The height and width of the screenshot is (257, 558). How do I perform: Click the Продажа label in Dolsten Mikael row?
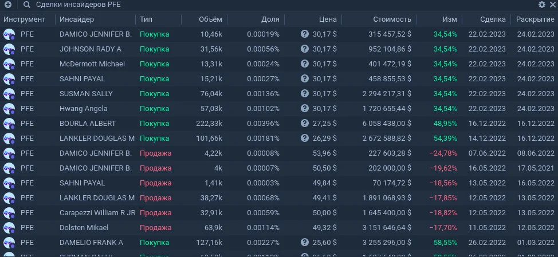pyautogui.click(x=155, y=227)
